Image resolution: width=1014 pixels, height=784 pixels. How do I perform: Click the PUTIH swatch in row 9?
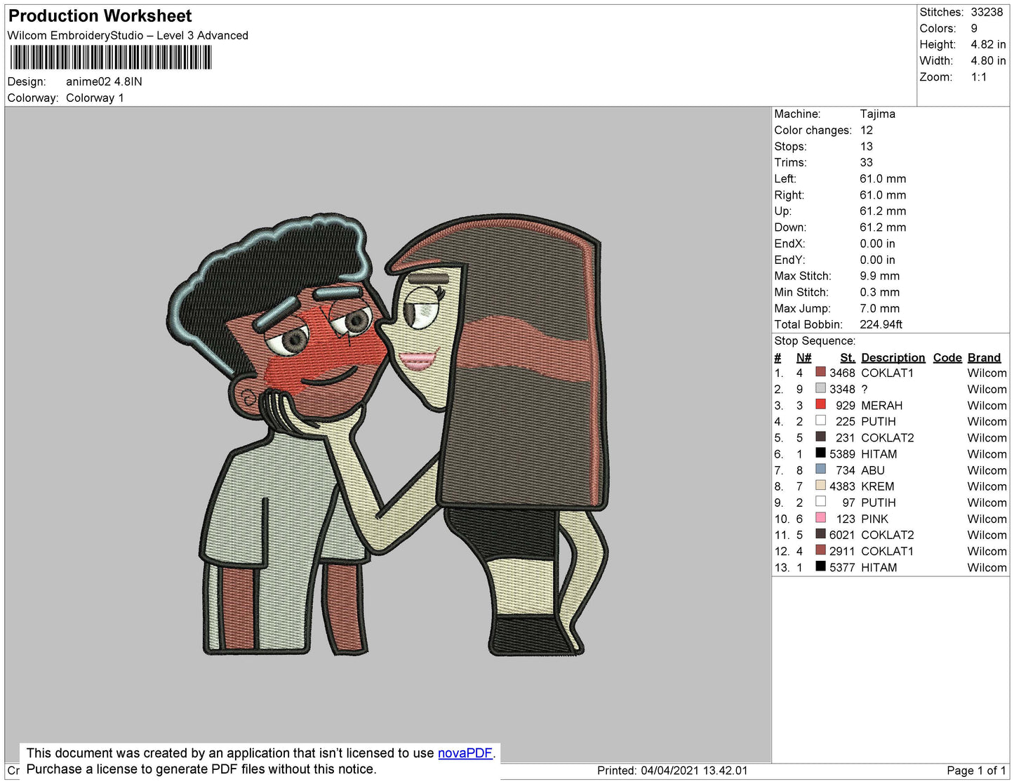[820, 501]
